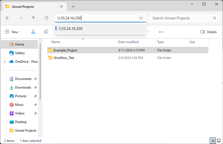Screen dimensions: 223x144
Task: Select the \\10.24.16.200 address suggestion
Action: [x=100, y=29]
